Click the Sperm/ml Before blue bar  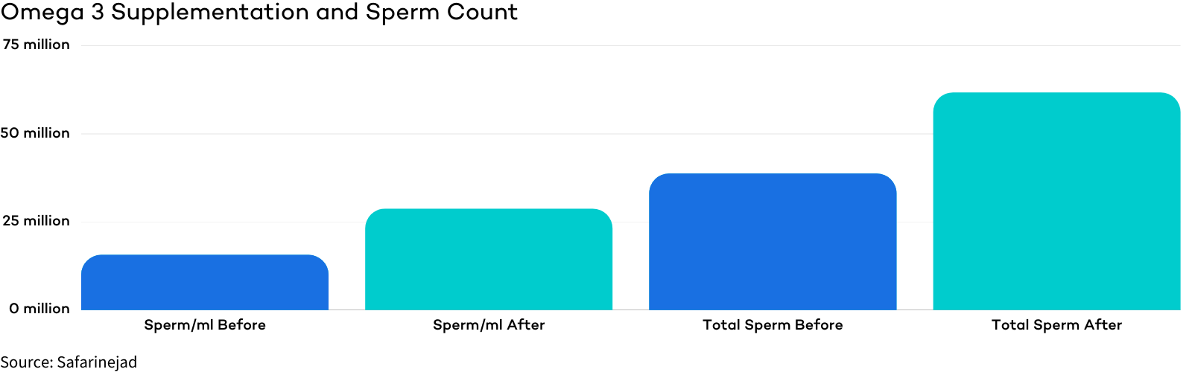coord(205,283)
